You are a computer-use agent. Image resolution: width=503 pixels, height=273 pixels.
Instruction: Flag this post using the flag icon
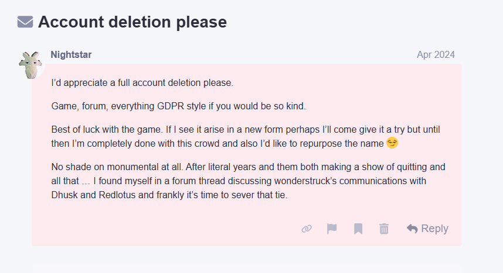click(x=332, y=229)
